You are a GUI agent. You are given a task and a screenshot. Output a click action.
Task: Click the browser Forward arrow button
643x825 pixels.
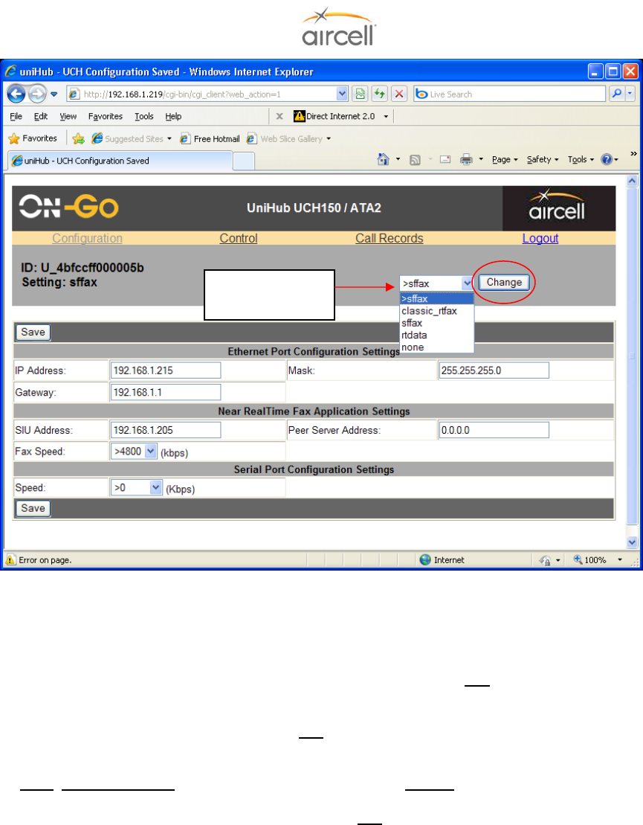37,94
